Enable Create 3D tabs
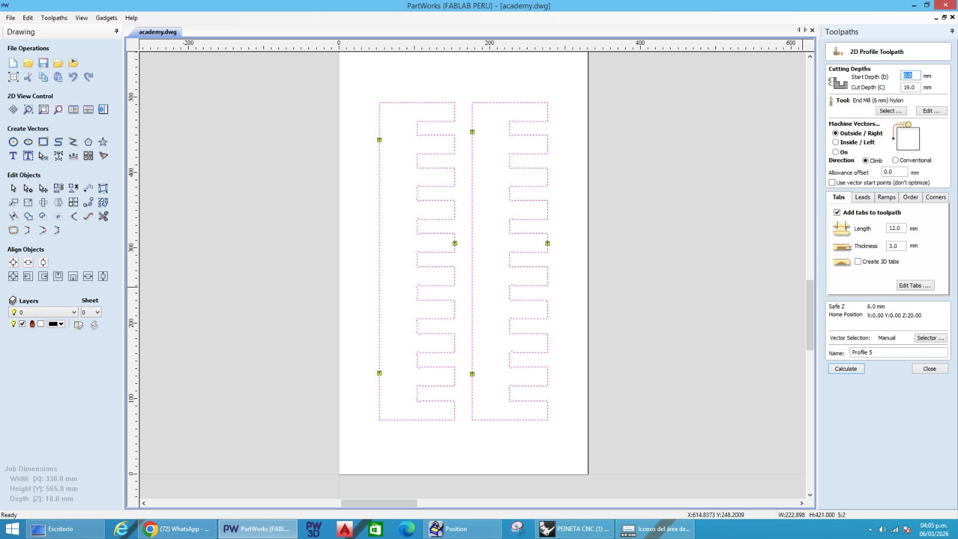 859,262
